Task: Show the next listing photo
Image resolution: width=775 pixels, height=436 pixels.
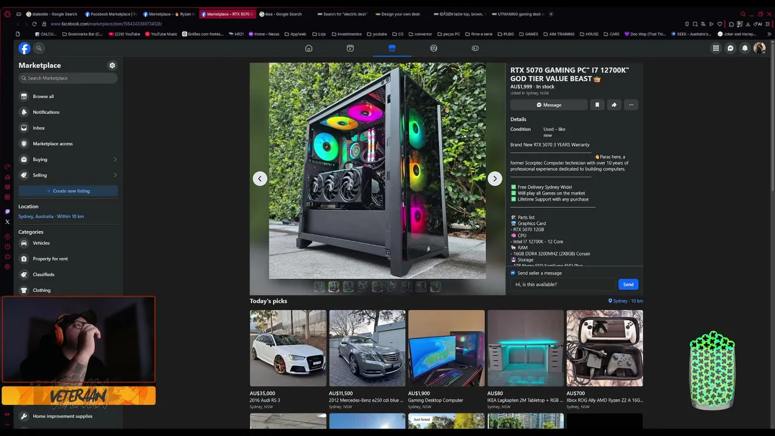Action: click(x=495, y=179)
